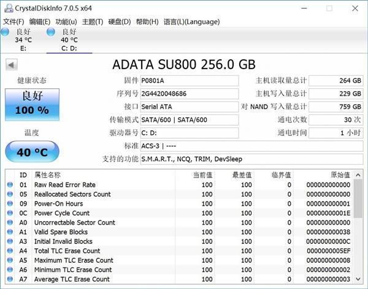Select the Maximum TLC Erase Count row text
368x289 pixels.
74,260
